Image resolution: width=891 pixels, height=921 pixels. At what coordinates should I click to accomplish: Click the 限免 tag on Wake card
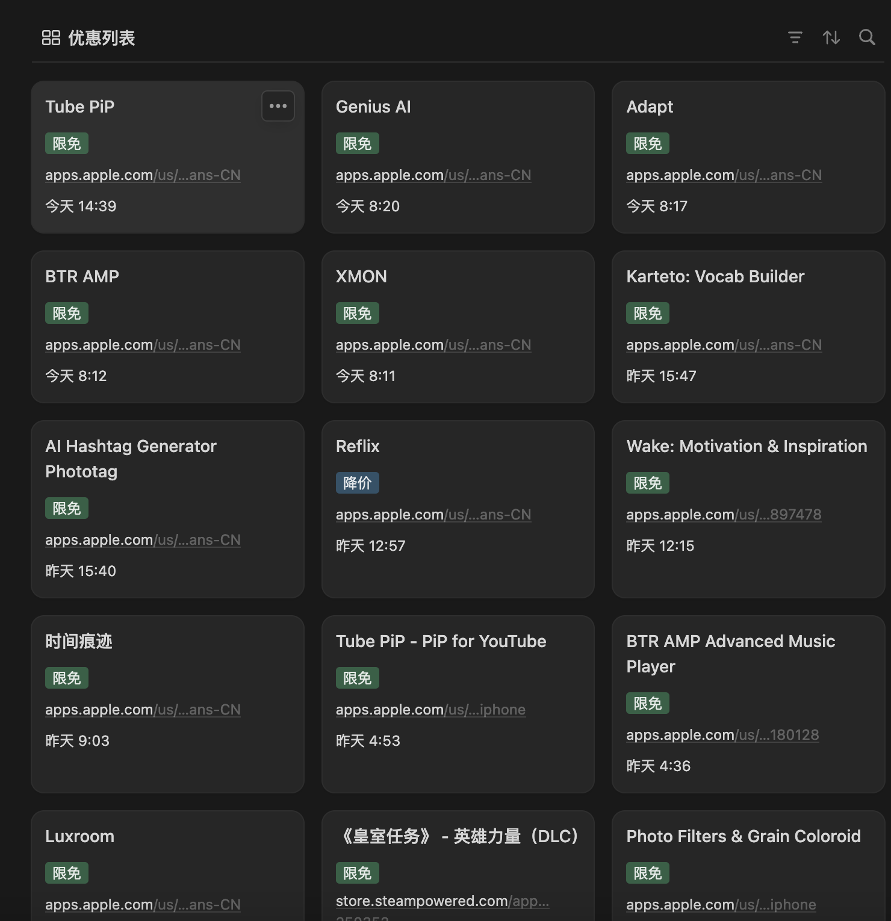pyautogui.click(x=648, y=483)
